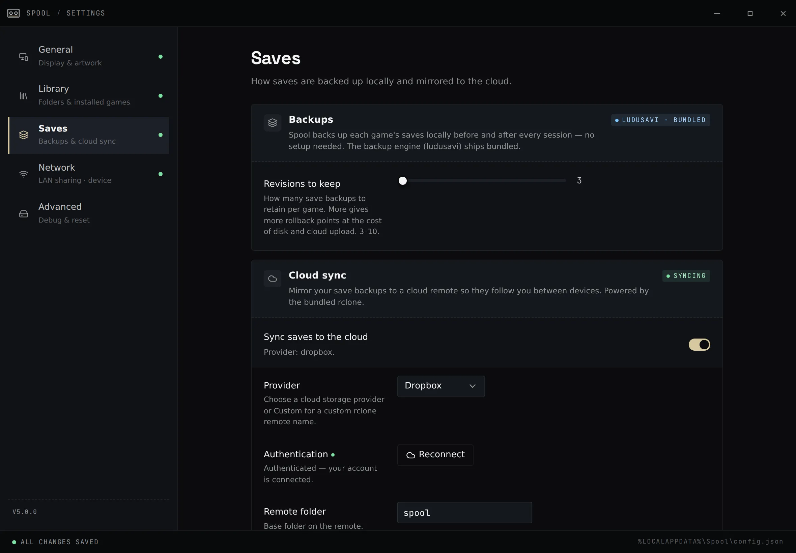This screenshot has width=796, height=553.
Task: Click the Base folder on the remote caption
Action: pyautogui.click(x=313, y=526)
